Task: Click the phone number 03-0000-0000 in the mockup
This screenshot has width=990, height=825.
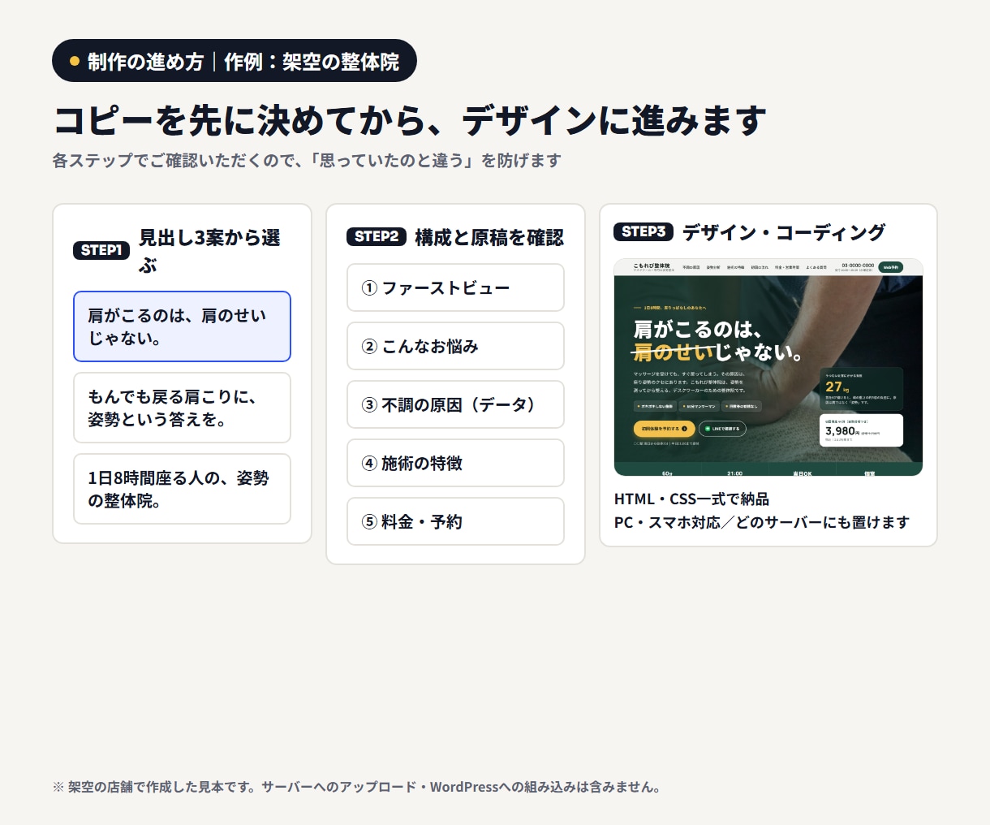Action: coord(858,265)
